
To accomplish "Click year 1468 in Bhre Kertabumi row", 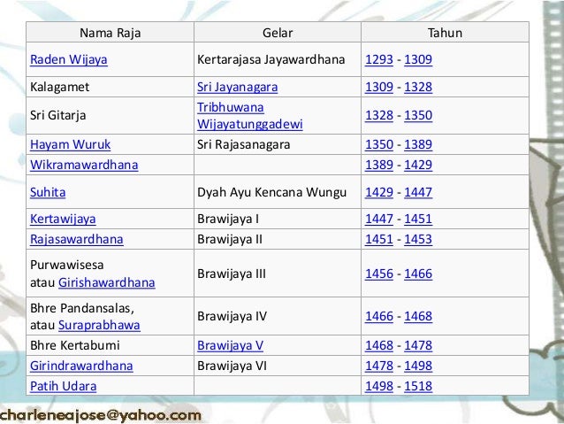I will tap(379, 345).
